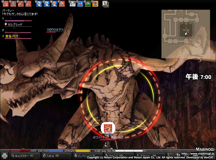The height and width of the screenshot is (160, 216).
Task: Use the F11 green skill icon
Action: pos(87,4)
